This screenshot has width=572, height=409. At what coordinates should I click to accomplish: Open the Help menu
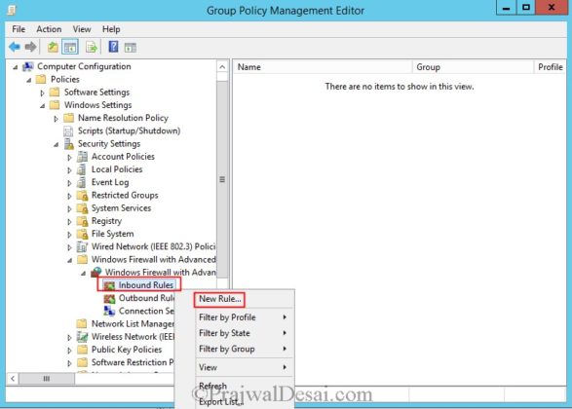coord(111,29)
